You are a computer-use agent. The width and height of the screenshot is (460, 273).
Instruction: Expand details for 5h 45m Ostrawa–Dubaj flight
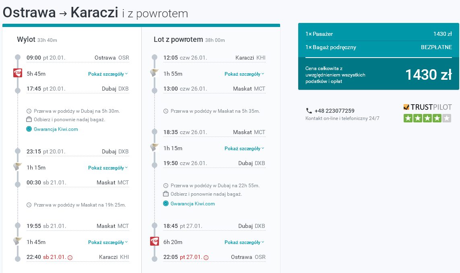coord(108,74)
